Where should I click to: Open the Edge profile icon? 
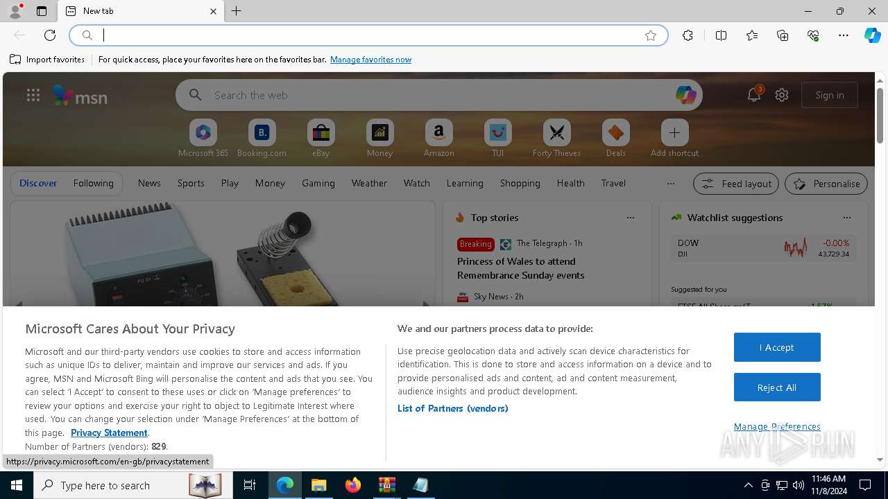coord(15,11)
